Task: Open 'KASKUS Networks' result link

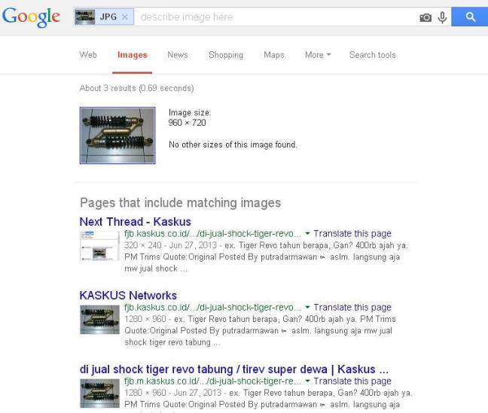Action: pyautogui.click(x=128, y=296)
